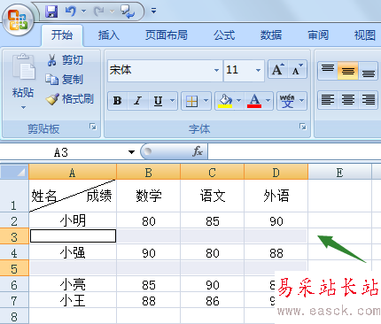Open the font size 11 dropdown
The width and height of the screenshot is (381, 324).
pos(258,70)
